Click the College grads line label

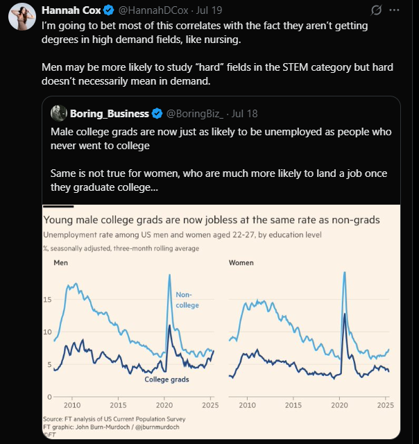[x=166, y=379]
